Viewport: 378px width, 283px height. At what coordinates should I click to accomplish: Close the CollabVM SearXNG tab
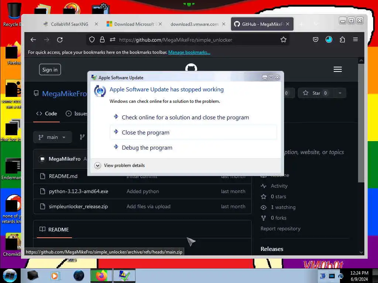(x=96, y=24)
